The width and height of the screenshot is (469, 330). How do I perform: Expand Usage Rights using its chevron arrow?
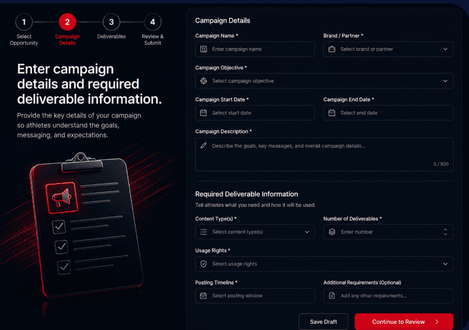pos(445,264)
